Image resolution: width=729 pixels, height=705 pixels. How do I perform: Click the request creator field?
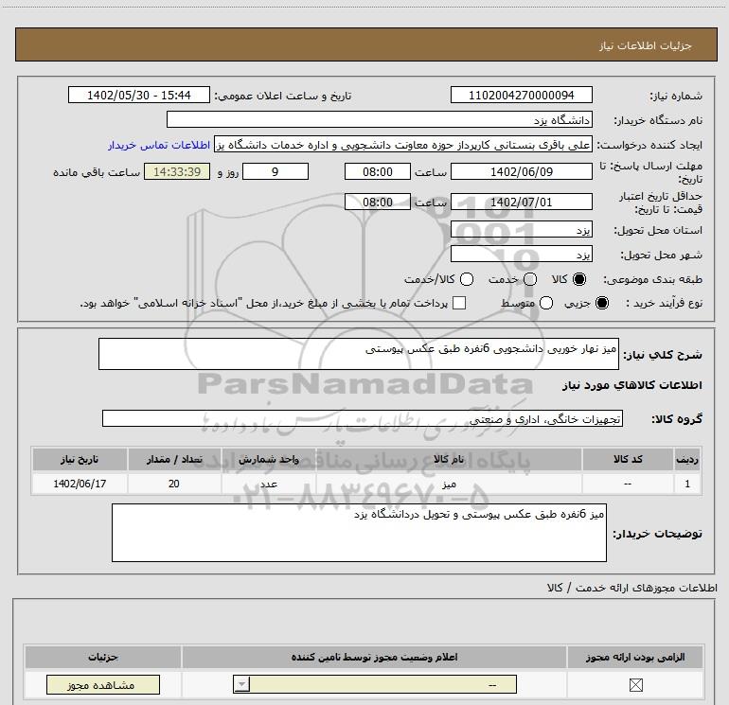(x=403, y=145)
